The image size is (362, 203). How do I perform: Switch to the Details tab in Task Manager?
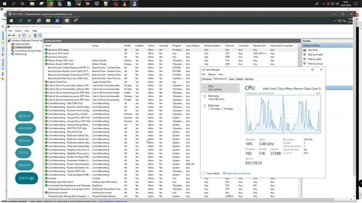pos(240,79)
